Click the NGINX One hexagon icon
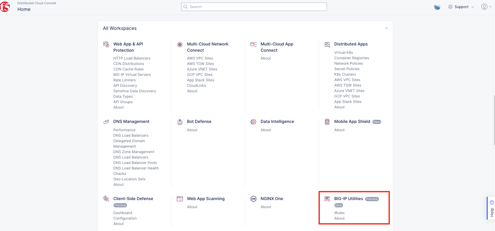Screen dimensions: 495x231 [253, 199]
